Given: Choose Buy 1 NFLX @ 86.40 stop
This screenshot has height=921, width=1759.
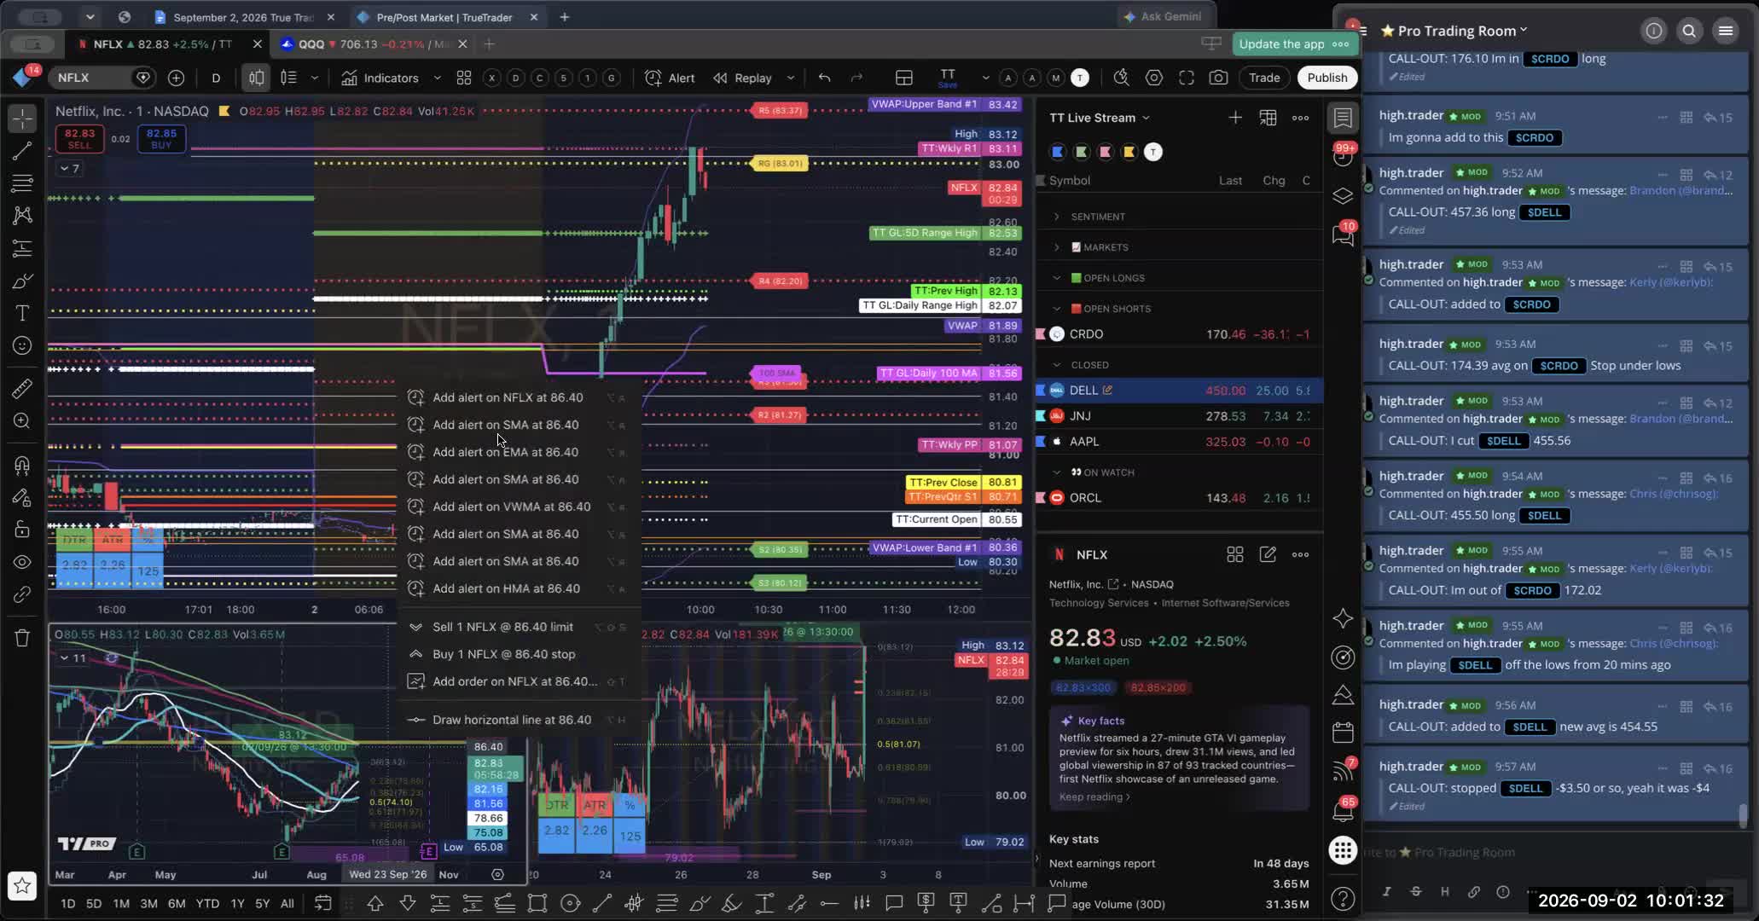Looking at the screenshot, I should pos(519,654).
